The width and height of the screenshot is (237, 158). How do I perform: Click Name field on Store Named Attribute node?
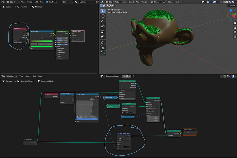126,147
